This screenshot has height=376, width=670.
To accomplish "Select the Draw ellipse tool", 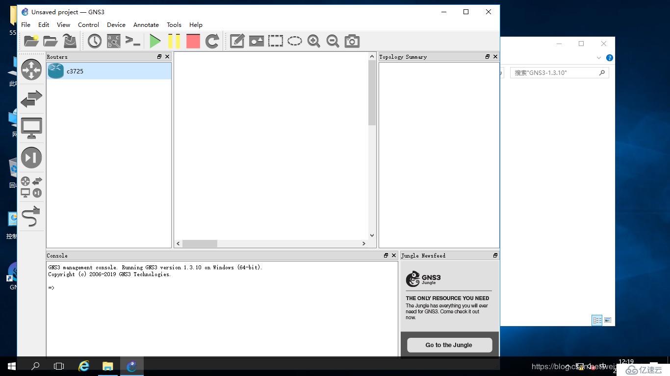I will point(295,41).
